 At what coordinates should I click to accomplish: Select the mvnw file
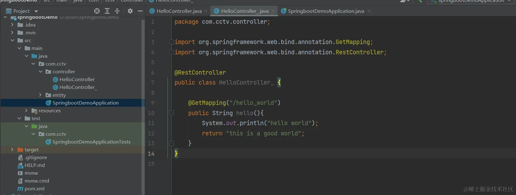(28, 173)
